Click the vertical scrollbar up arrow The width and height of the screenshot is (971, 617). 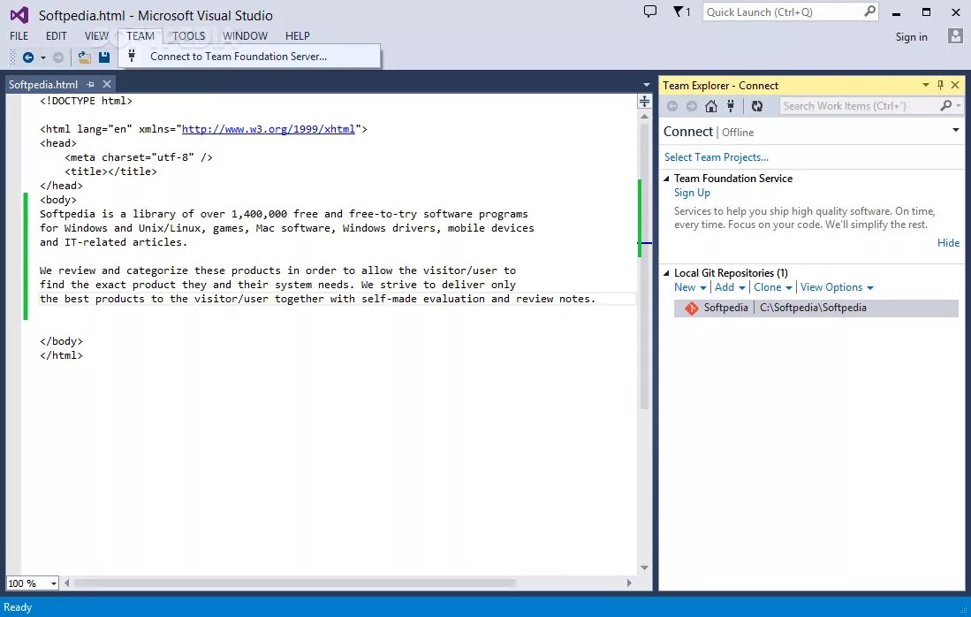(644, 116)
